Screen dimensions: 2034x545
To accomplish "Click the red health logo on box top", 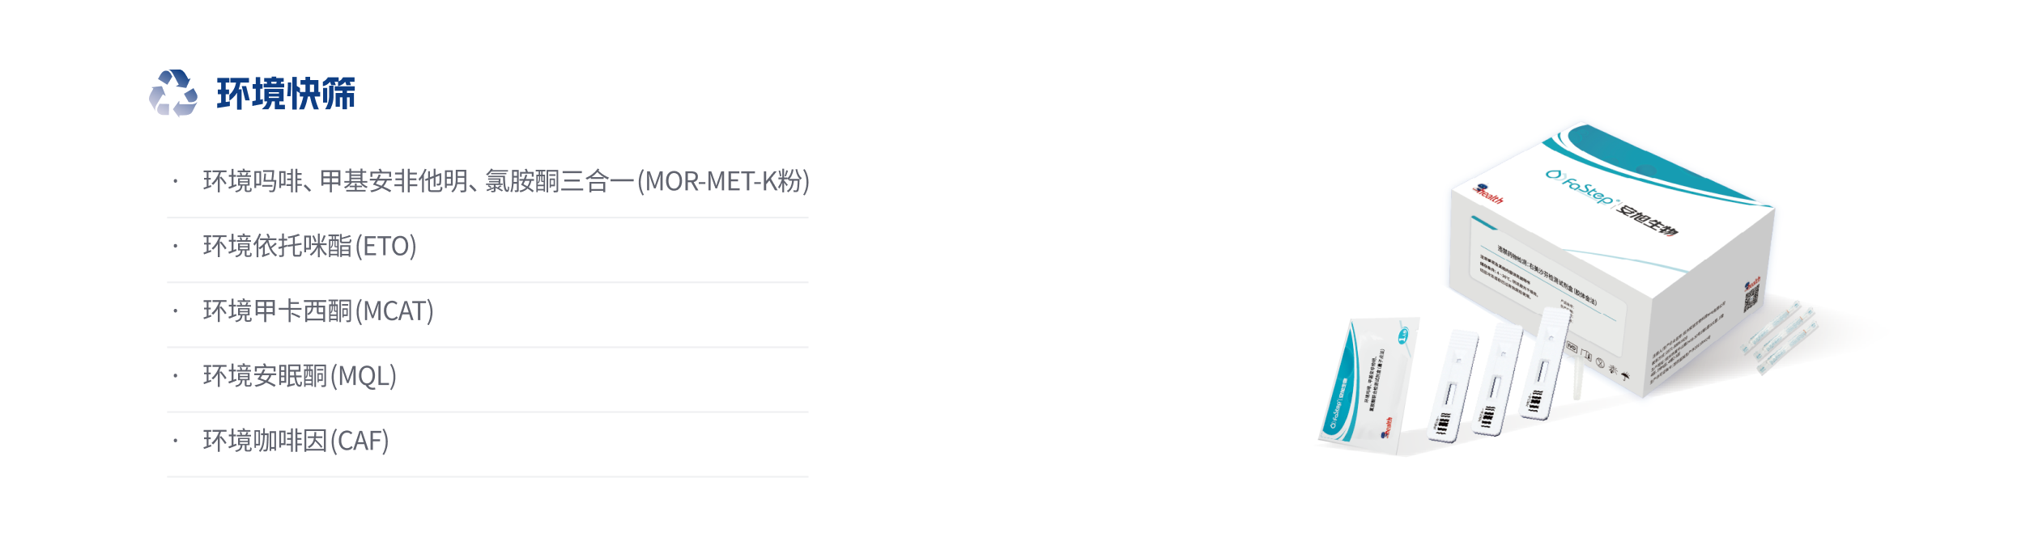I will coord(1487,195).
